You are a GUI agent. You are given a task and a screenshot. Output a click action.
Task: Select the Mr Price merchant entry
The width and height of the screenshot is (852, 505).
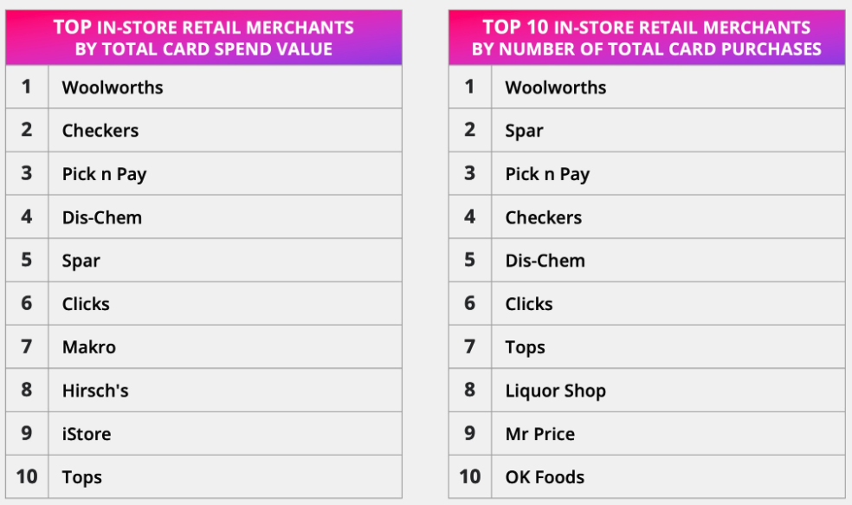(x=540, y=434)
